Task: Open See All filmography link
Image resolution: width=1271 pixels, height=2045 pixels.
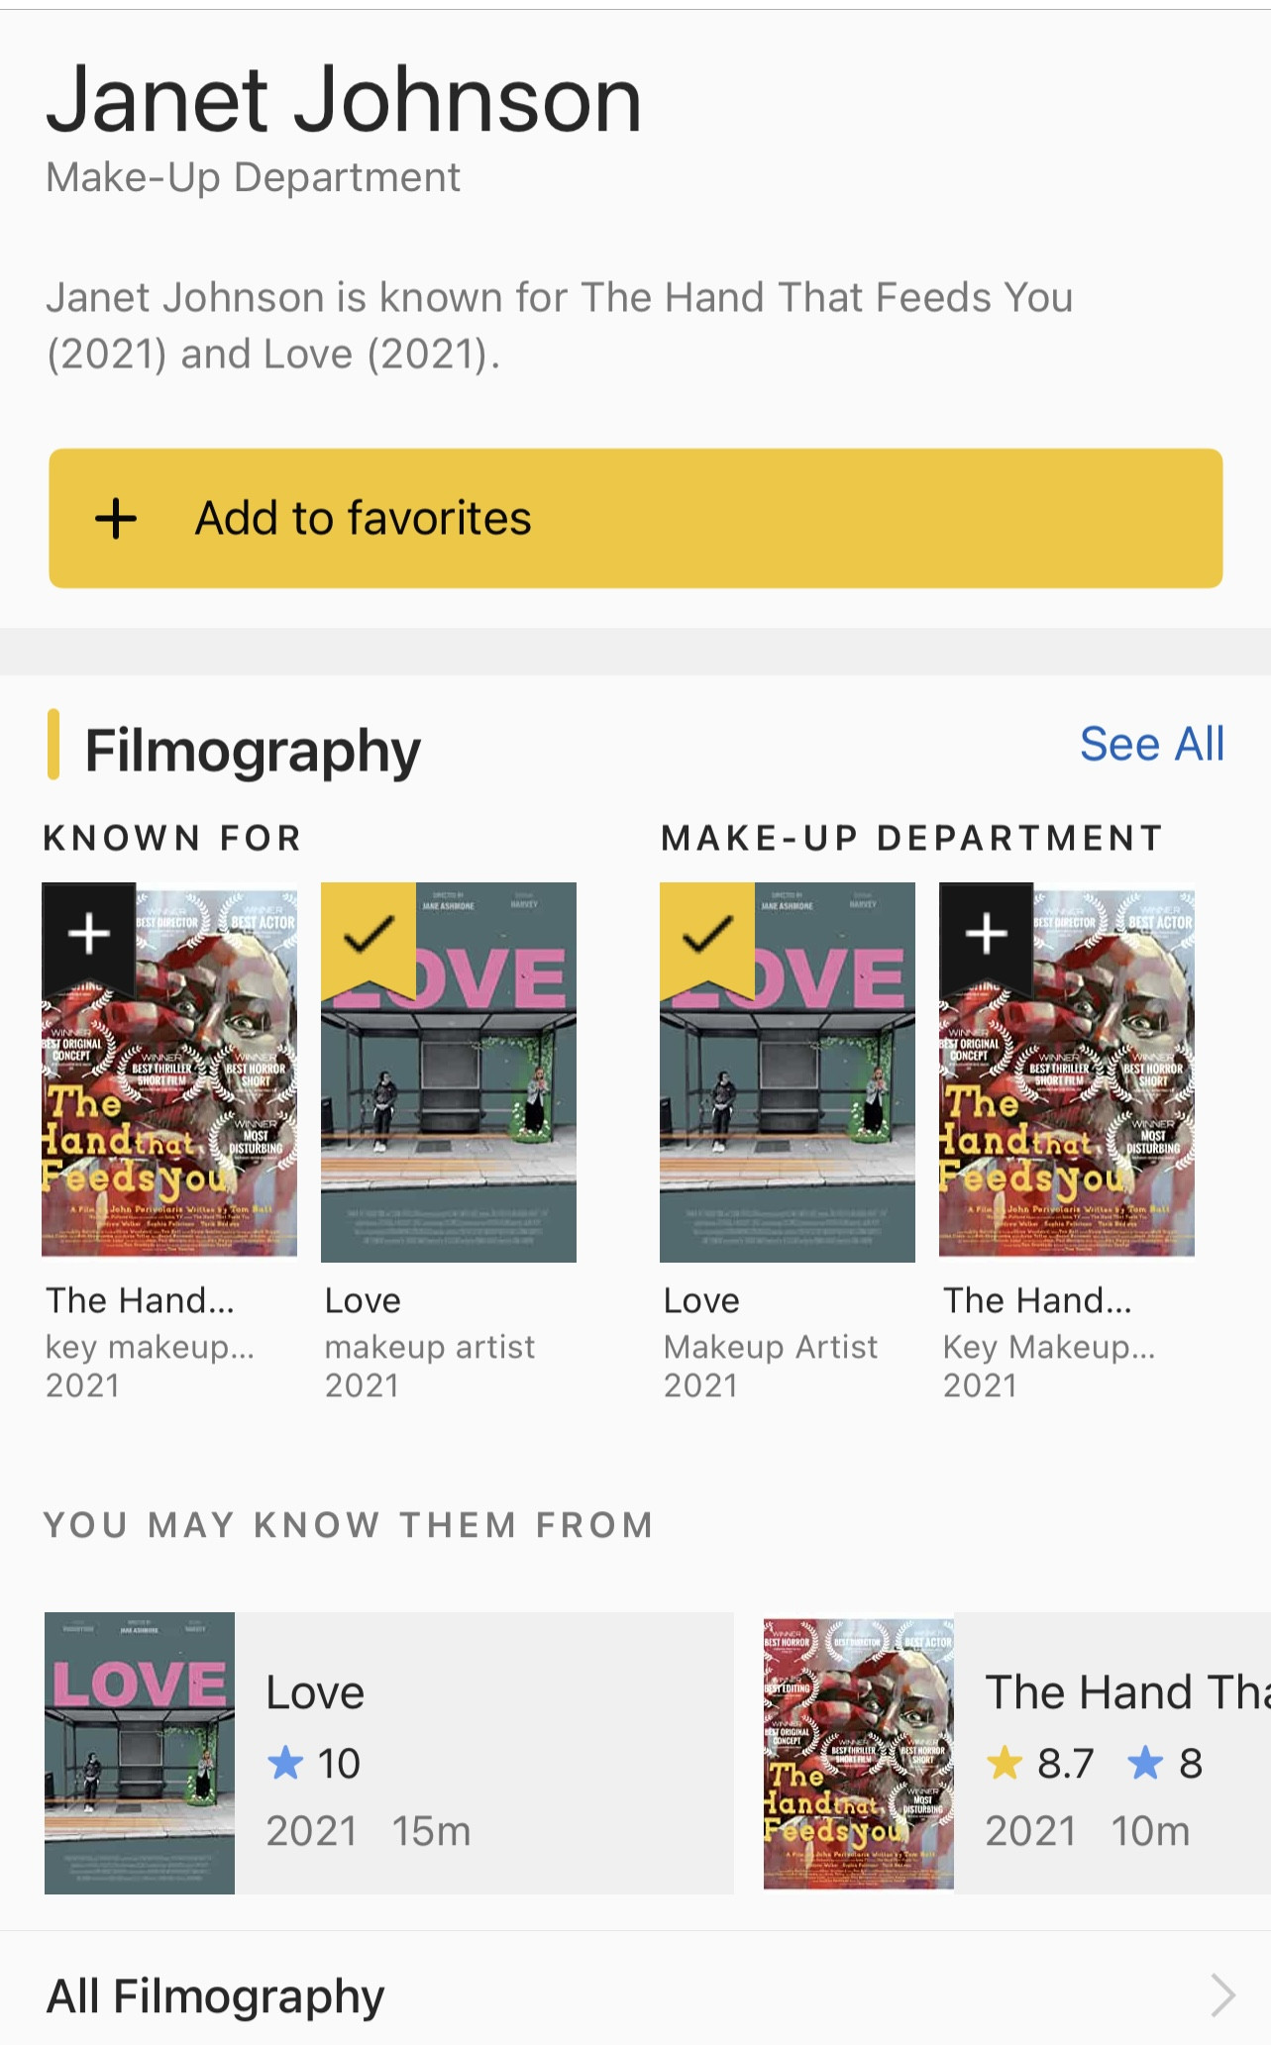Action: [1151, 744]
